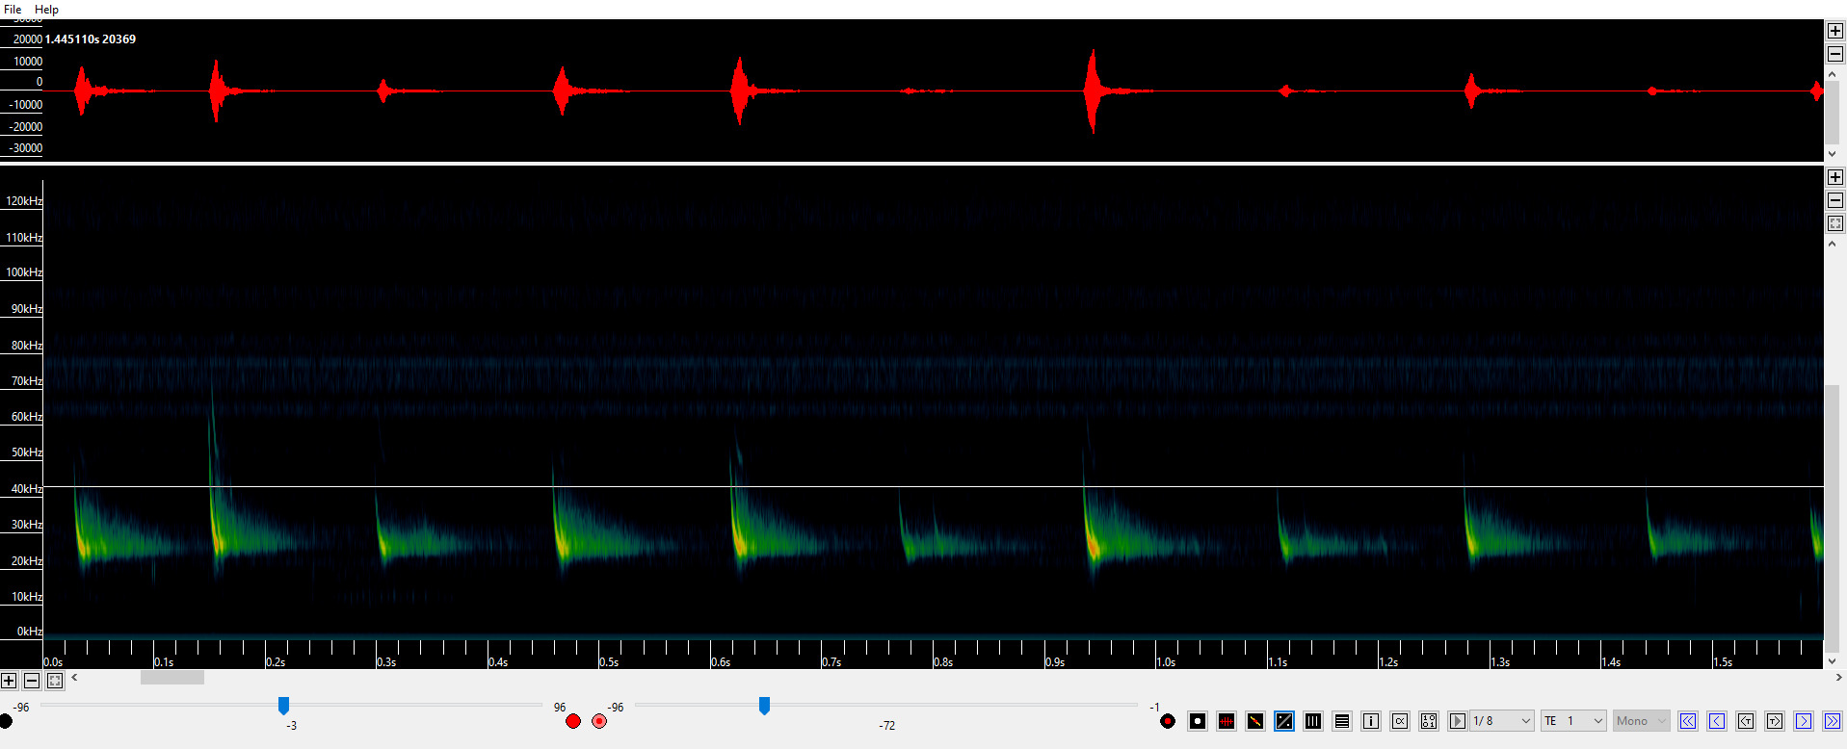
Task: Open the Help menu
Action: (46, 10)
